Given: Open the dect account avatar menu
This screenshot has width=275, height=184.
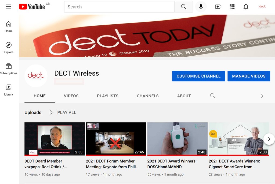Looking at the screenshot, I should point(262,7).
